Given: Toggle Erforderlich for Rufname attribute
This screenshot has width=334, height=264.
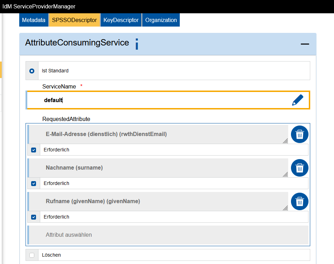Looking at the screenshot, I should (34, 217).
